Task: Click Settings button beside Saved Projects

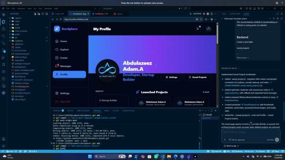Action: click(x=171, y=77)
